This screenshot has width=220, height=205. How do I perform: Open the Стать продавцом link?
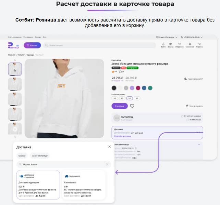tap(15, 37)
